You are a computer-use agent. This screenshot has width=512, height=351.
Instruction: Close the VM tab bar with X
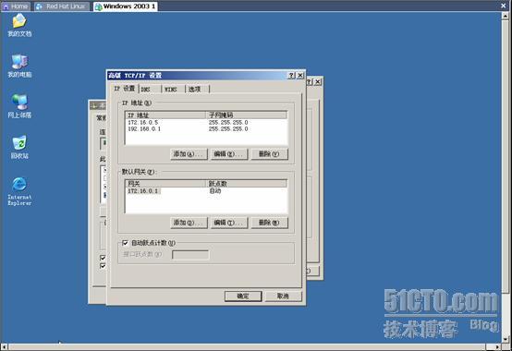click(x=504, y=6)
